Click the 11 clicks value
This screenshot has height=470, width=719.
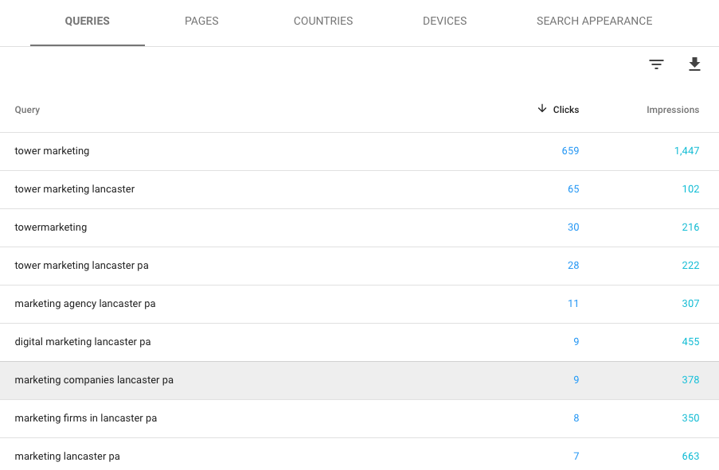coord(573,303)
